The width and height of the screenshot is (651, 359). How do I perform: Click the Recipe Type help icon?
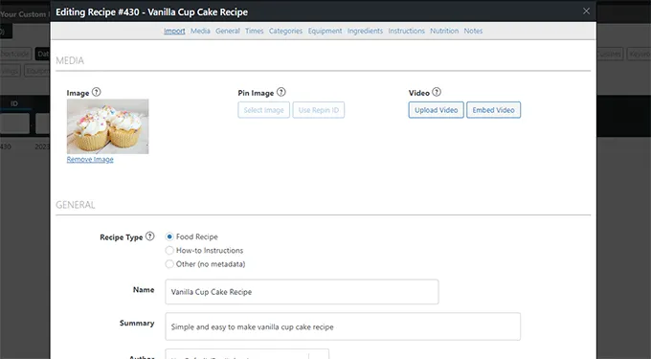coord(150,236)
